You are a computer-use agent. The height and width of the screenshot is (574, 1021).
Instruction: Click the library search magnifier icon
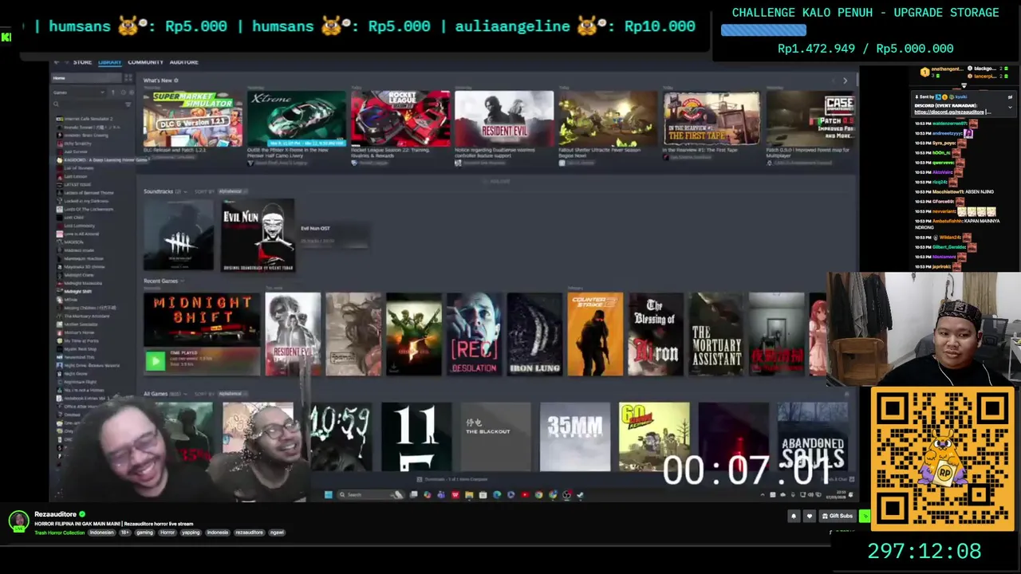(56, 104)
